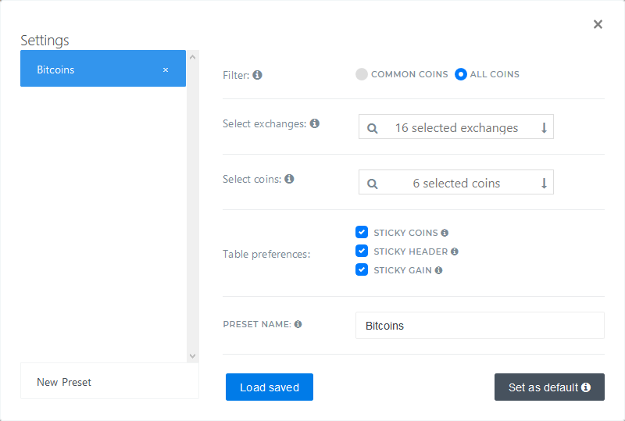Click the Table preferences label
The image size is (625, 421).
click(266, 255)
